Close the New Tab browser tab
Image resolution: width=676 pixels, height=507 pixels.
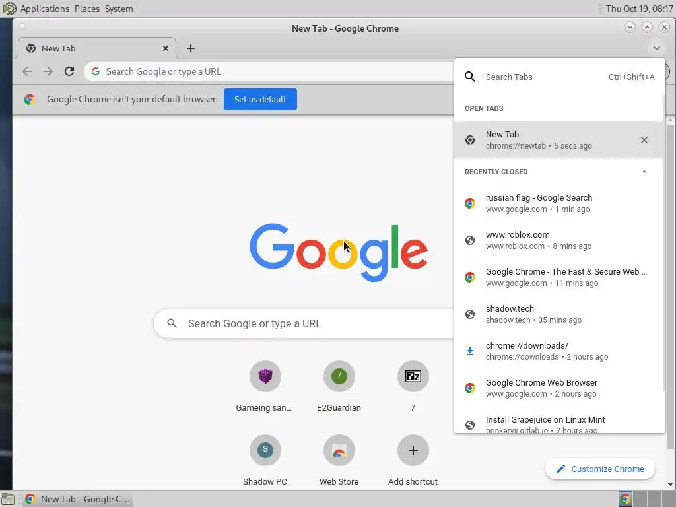click(x=166, y=48)
